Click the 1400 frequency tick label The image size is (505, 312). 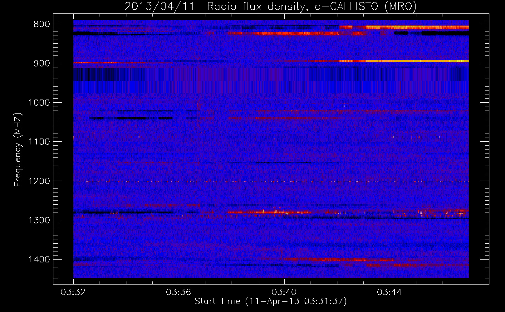tap(39, 260)
